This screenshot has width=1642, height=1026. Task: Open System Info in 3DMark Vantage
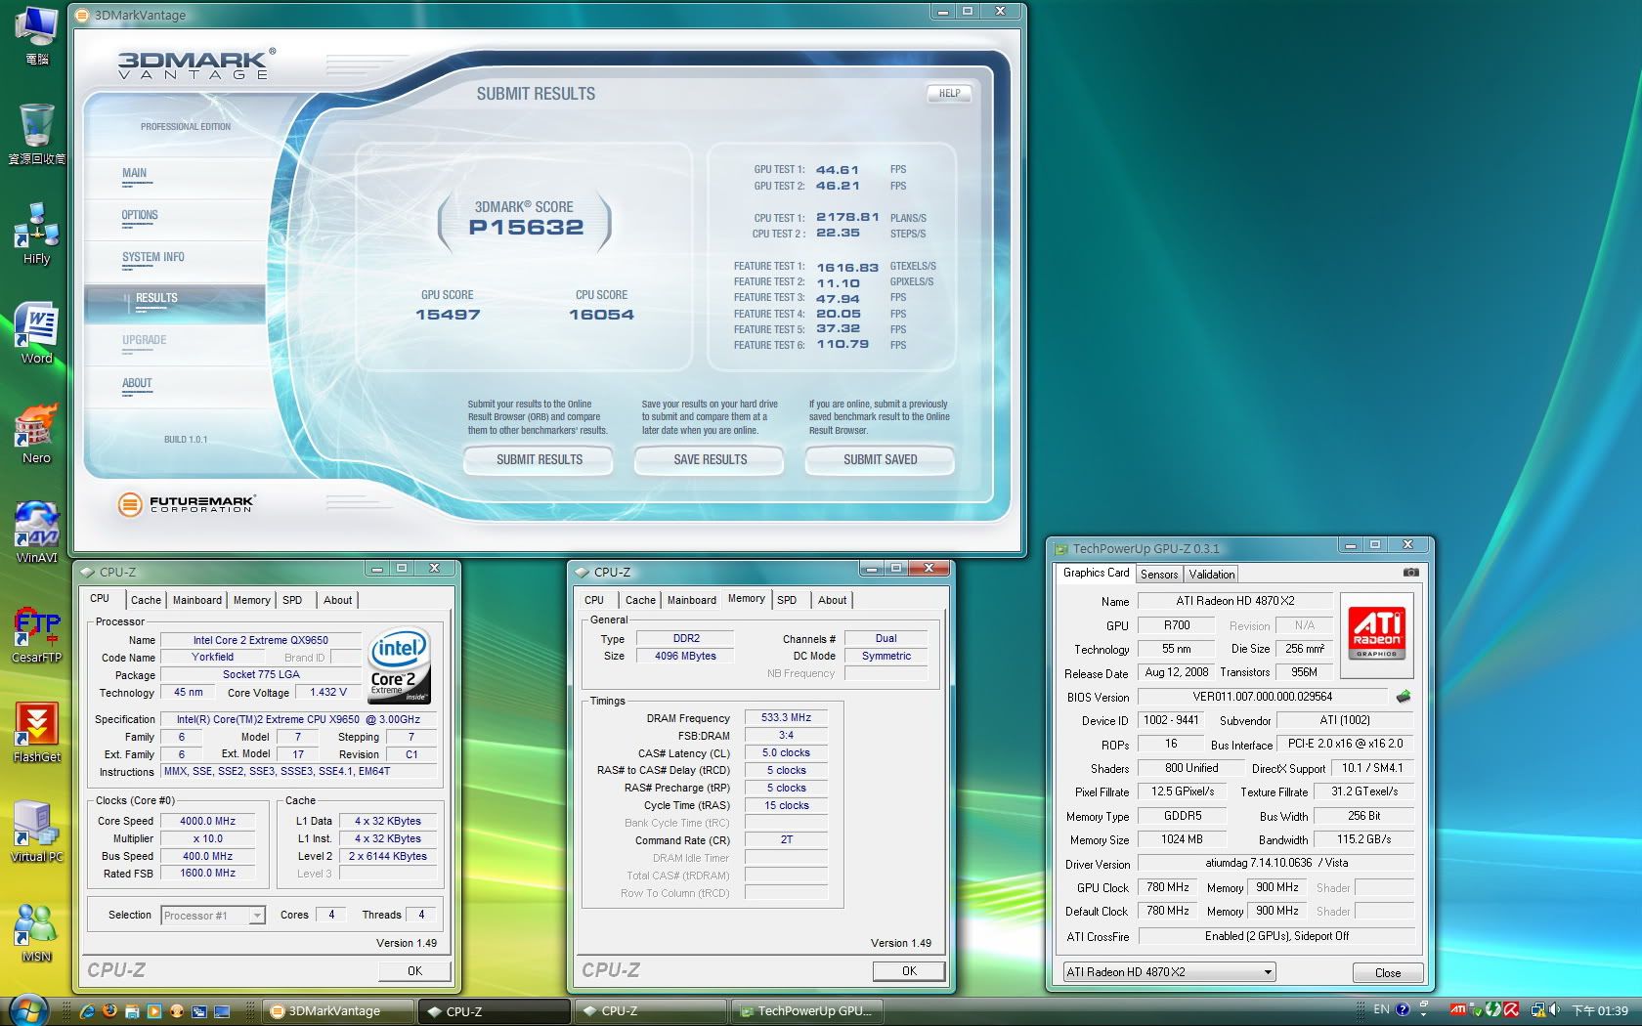152,258
